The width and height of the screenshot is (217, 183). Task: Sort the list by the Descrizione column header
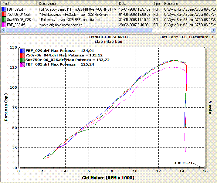77,4
